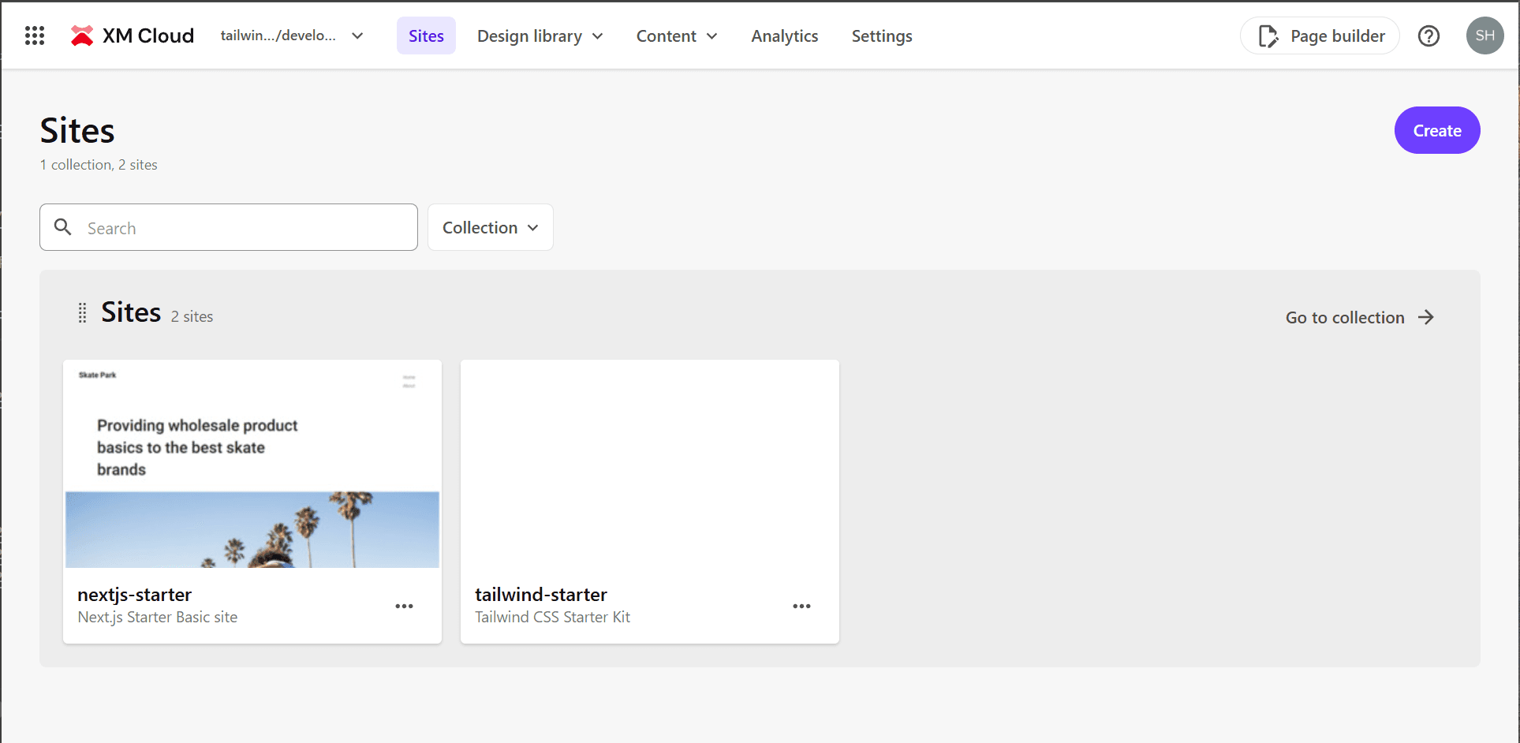Switch to the Sites tab

click(x=426, y=35)
